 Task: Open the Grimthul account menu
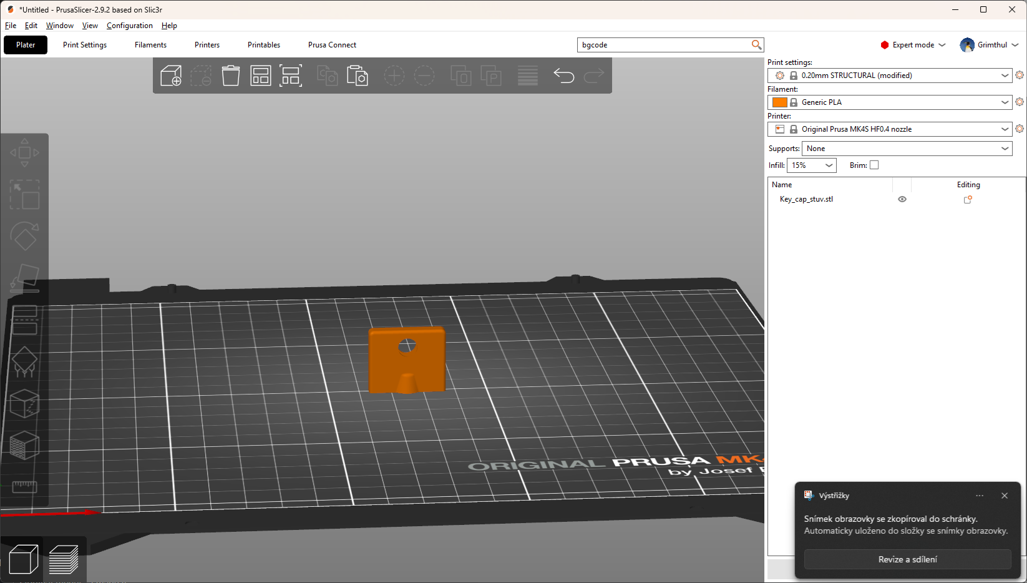(x=990, y=45)
